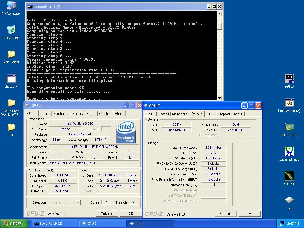Open the Graphics tab in left CPU-Z
Viewport: 304px width, 228px height.
point(105,114)
